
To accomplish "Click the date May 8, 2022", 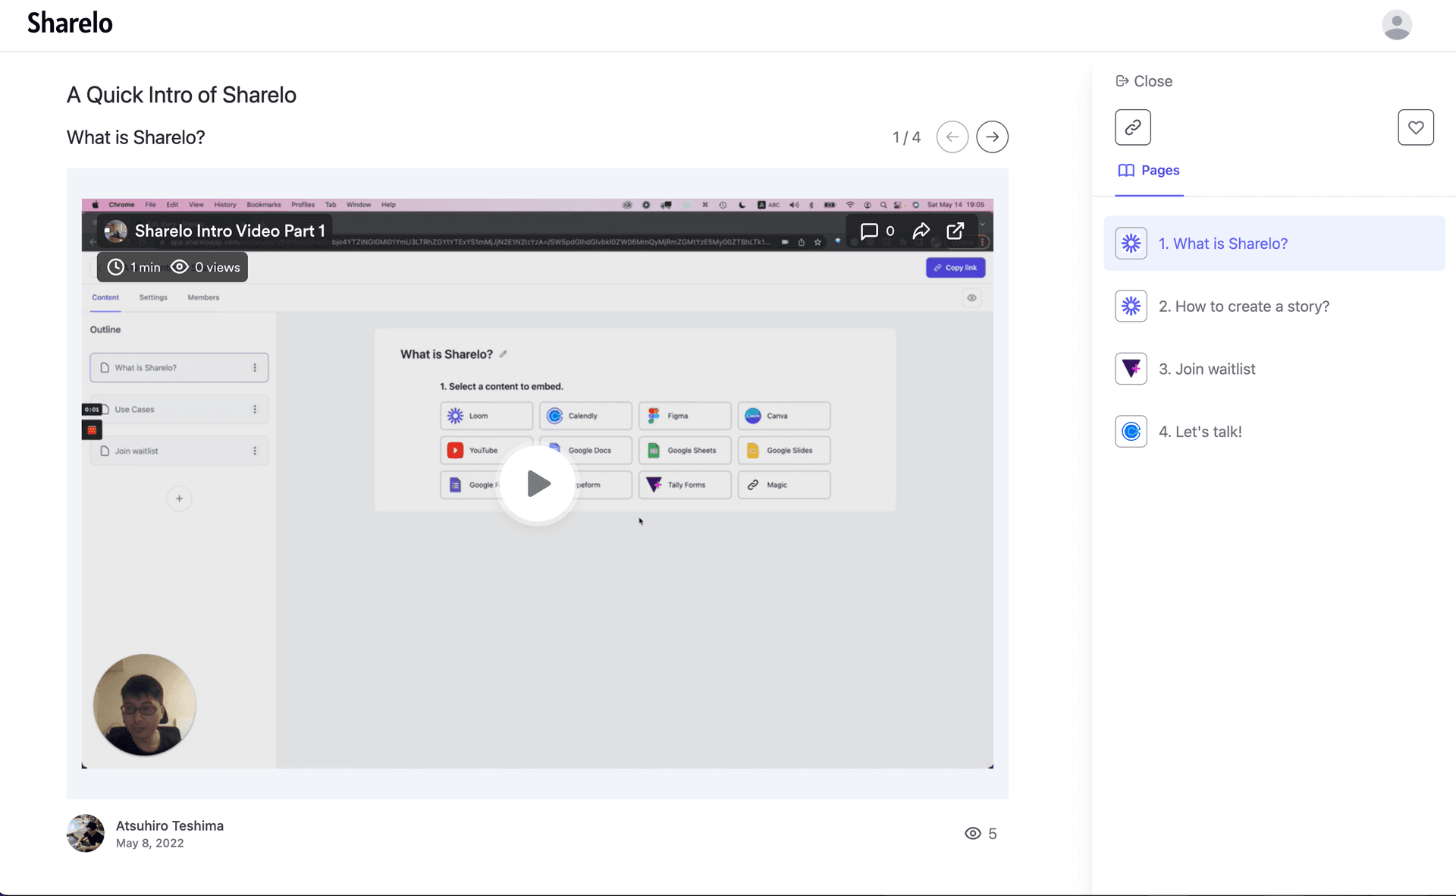I will (150, 843).
